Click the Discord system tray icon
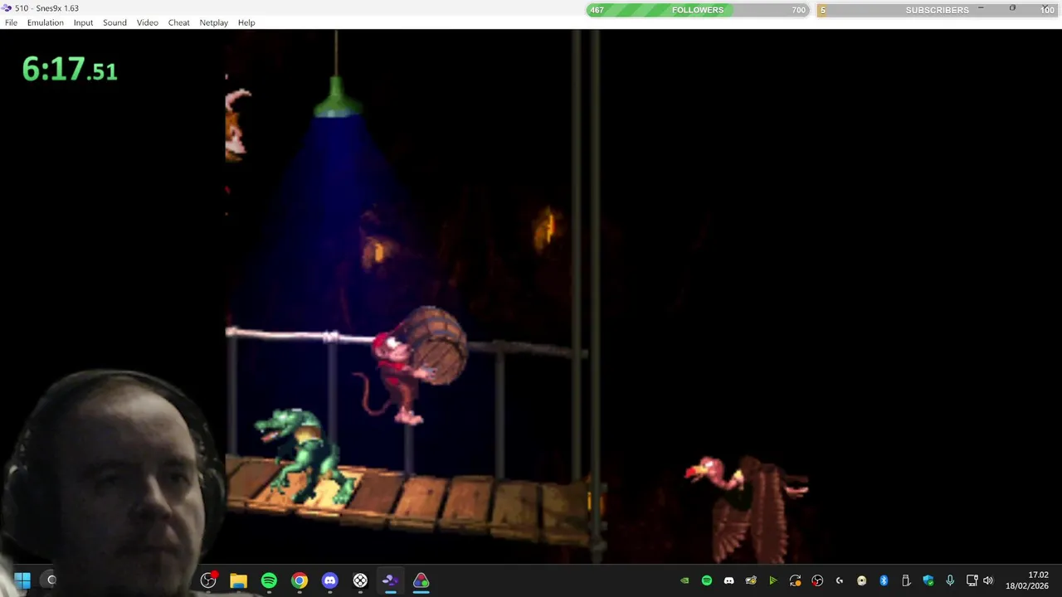Image resolution: width=1062 pixels, height=597 pixels. (728, 580)
